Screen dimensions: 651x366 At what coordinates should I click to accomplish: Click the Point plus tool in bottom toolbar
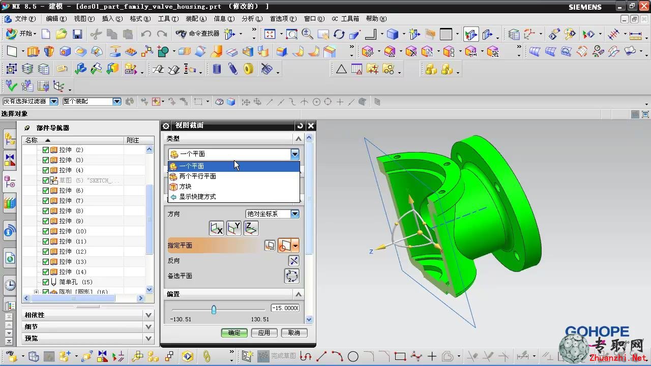[432, 356]
